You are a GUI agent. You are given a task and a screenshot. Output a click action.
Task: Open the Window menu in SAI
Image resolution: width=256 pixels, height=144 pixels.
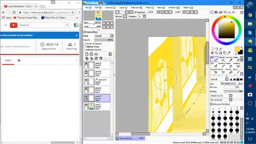click(x=174, y=8)
